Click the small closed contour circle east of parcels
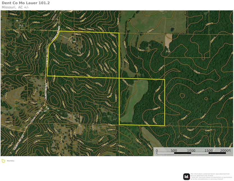Viewport: 234px width, 181px height. tap(182, 96)
